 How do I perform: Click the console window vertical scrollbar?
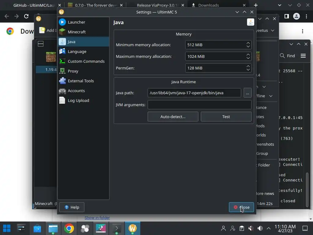tap(307, 189)
